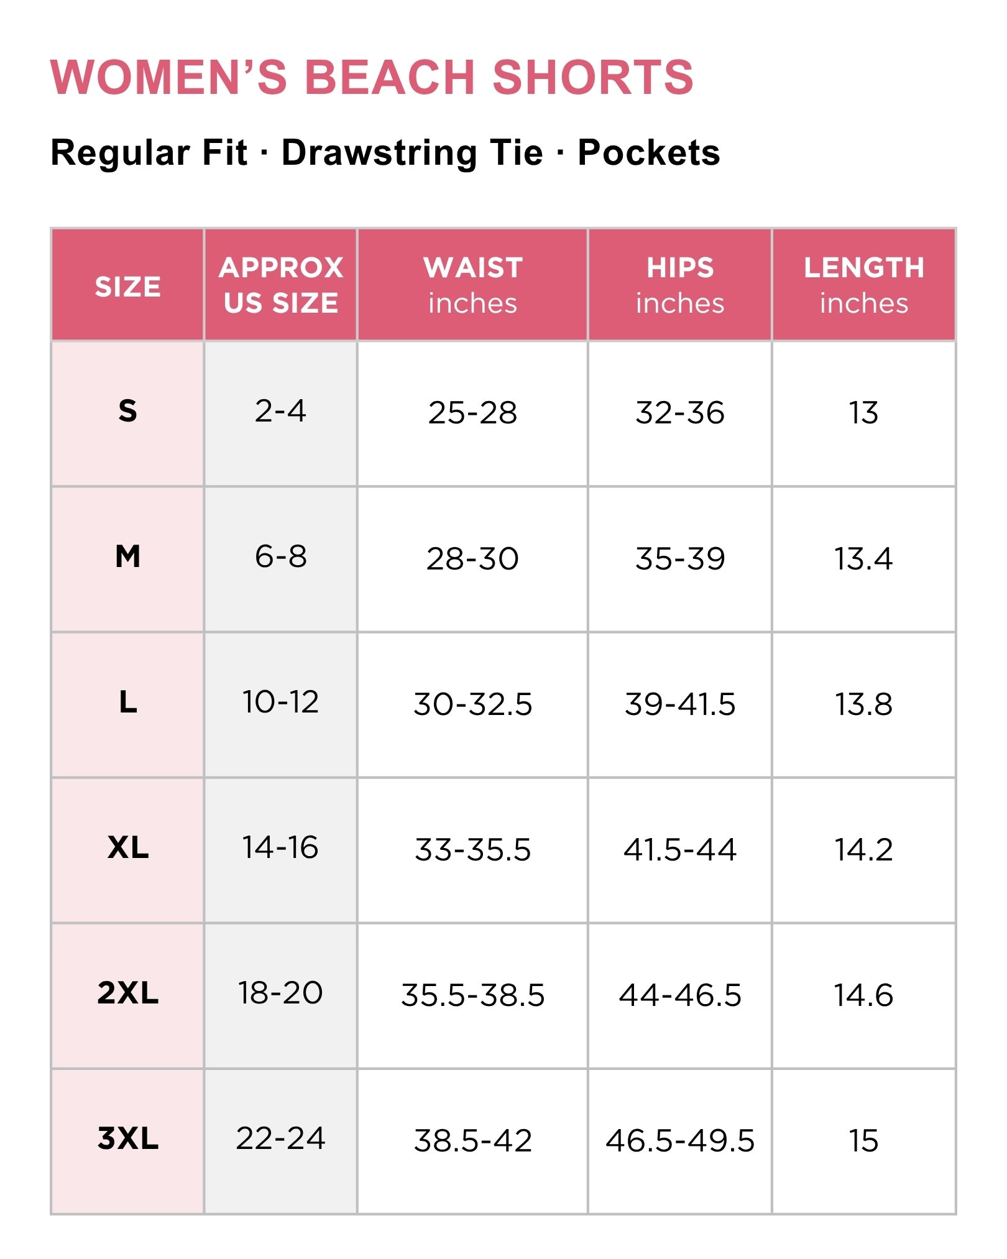Click the APPROX US SIZE header

(x=281, y=285)
